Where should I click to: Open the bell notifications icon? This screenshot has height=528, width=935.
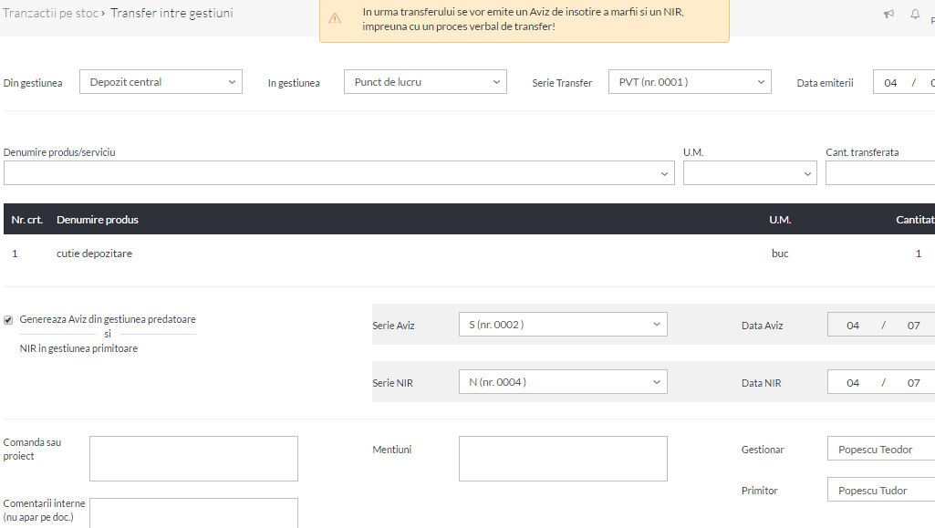tap(915, 14)
